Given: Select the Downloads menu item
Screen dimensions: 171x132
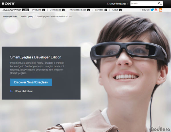Looking at the screenshot, I should [55, 10].
